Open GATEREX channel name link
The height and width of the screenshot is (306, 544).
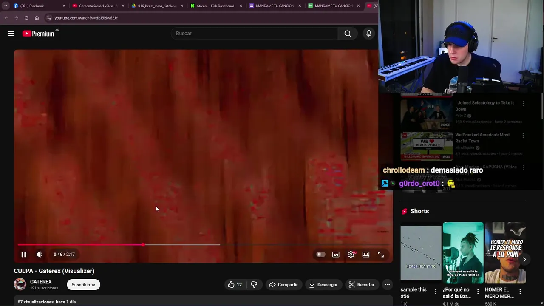click(41, 282)
